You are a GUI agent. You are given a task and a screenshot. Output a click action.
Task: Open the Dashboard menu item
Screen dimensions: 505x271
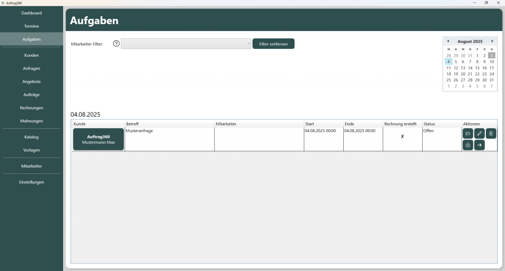(x=32, y=13)
